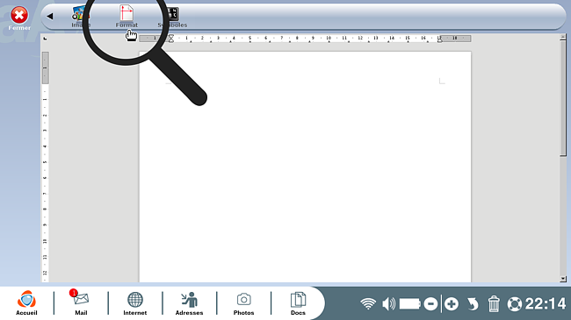This screenshot has width=571, height=320.
Task: Click inside the blank document page
Action: (305, 167)
